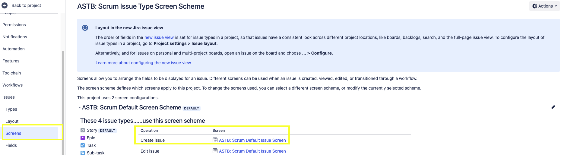Open the Actions dropdown menu

[x=545, y=6]
